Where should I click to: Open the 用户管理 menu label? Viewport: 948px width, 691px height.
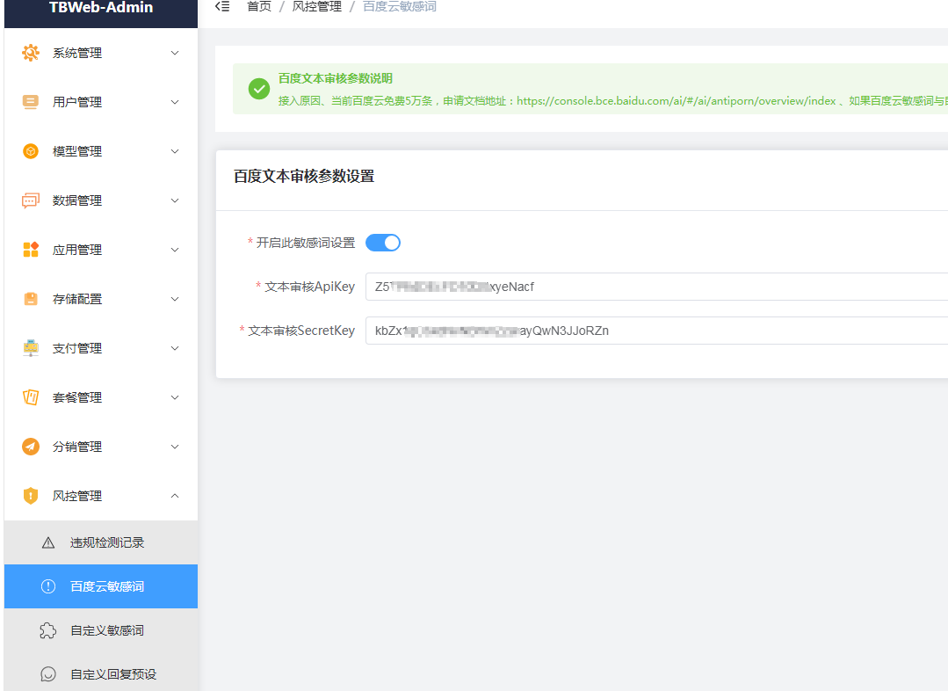coord(76,102)
